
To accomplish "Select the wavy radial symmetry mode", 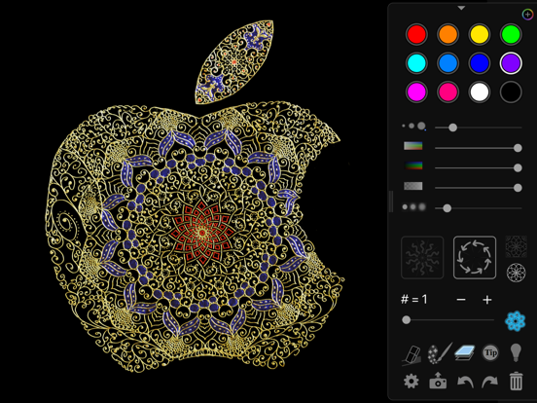I will (x=422, y=257).
